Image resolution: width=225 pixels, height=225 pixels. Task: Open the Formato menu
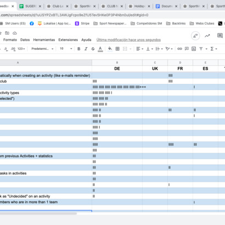(x=10, y=40)
